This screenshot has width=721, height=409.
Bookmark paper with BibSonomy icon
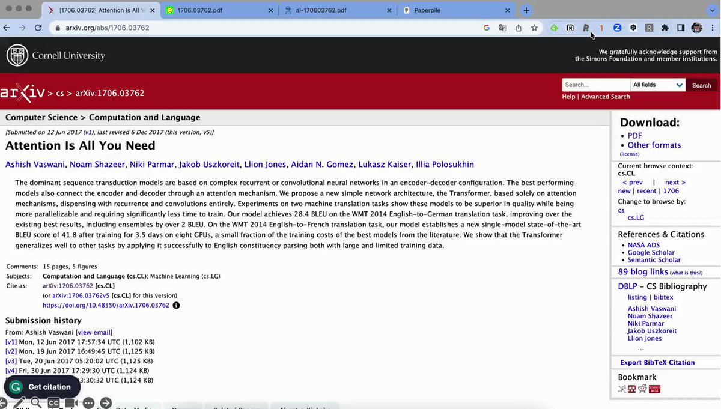pos(632,389)
